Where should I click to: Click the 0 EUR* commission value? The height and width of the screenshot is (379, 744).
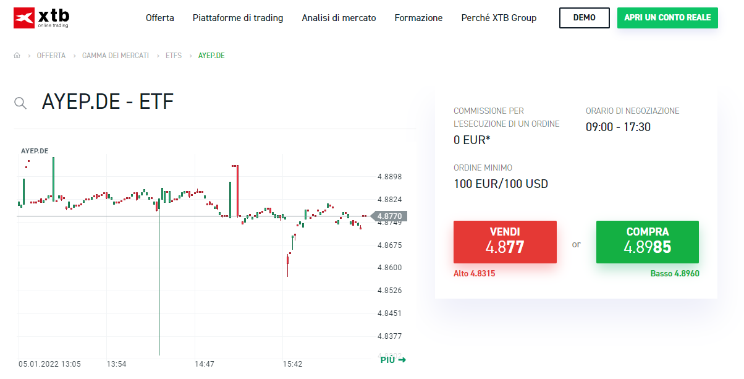click(472, 140)
